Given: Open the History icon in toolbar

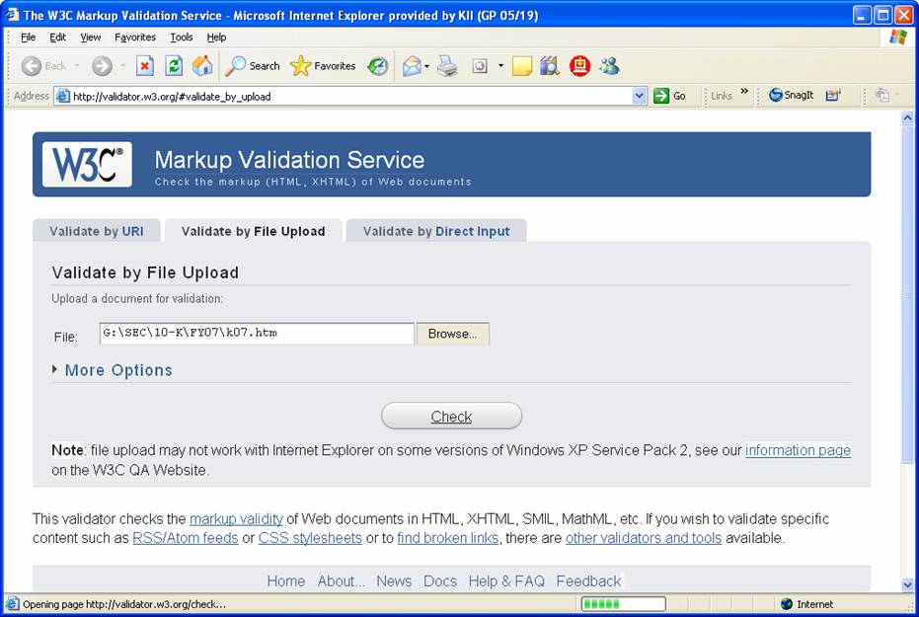Looking at the screenshot, I should coord(377,66).
